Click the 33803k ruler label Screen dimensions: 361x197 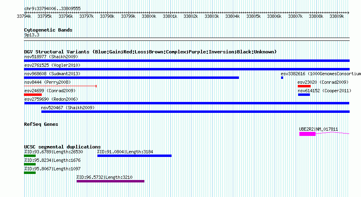[212, 17]
